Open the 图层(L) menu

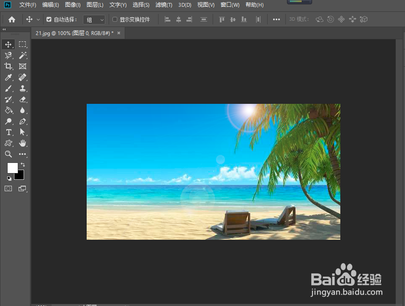coord(95,5)
